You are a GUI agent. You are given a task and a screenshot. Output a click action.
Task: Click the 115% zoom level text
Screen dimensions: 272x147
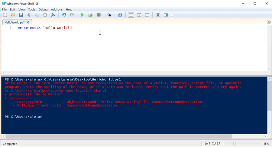(265, 144)
